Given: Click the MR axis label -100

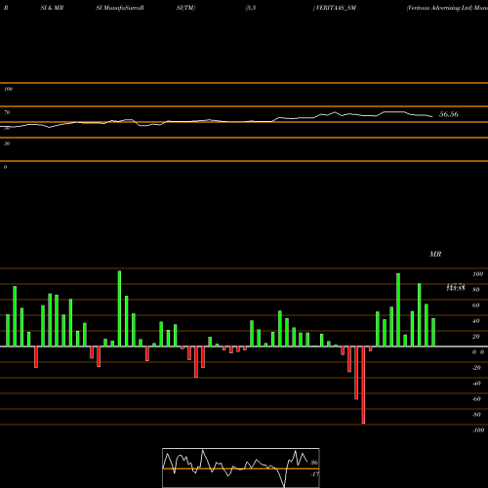Looking at the screenshot, I should point(478,430).
